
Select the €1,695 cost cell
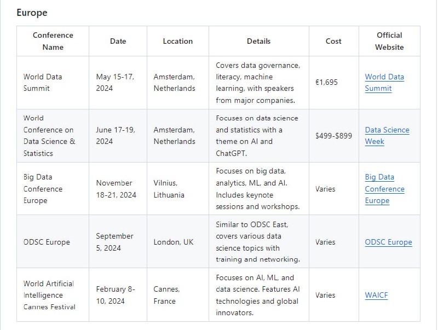326,82
